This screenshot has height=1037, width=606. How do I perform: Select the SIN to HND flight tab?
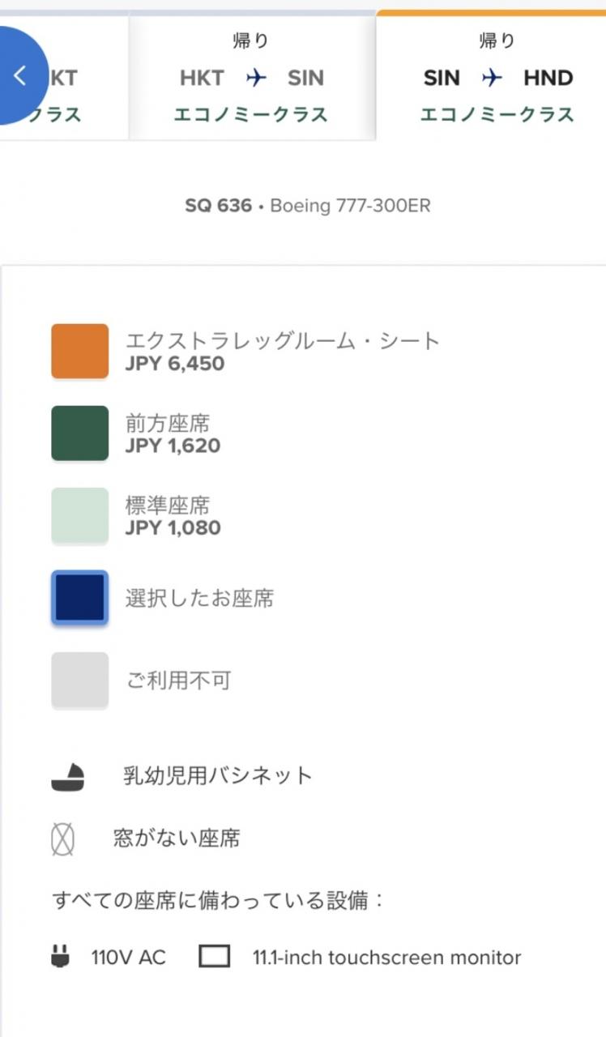click(491, 76)
